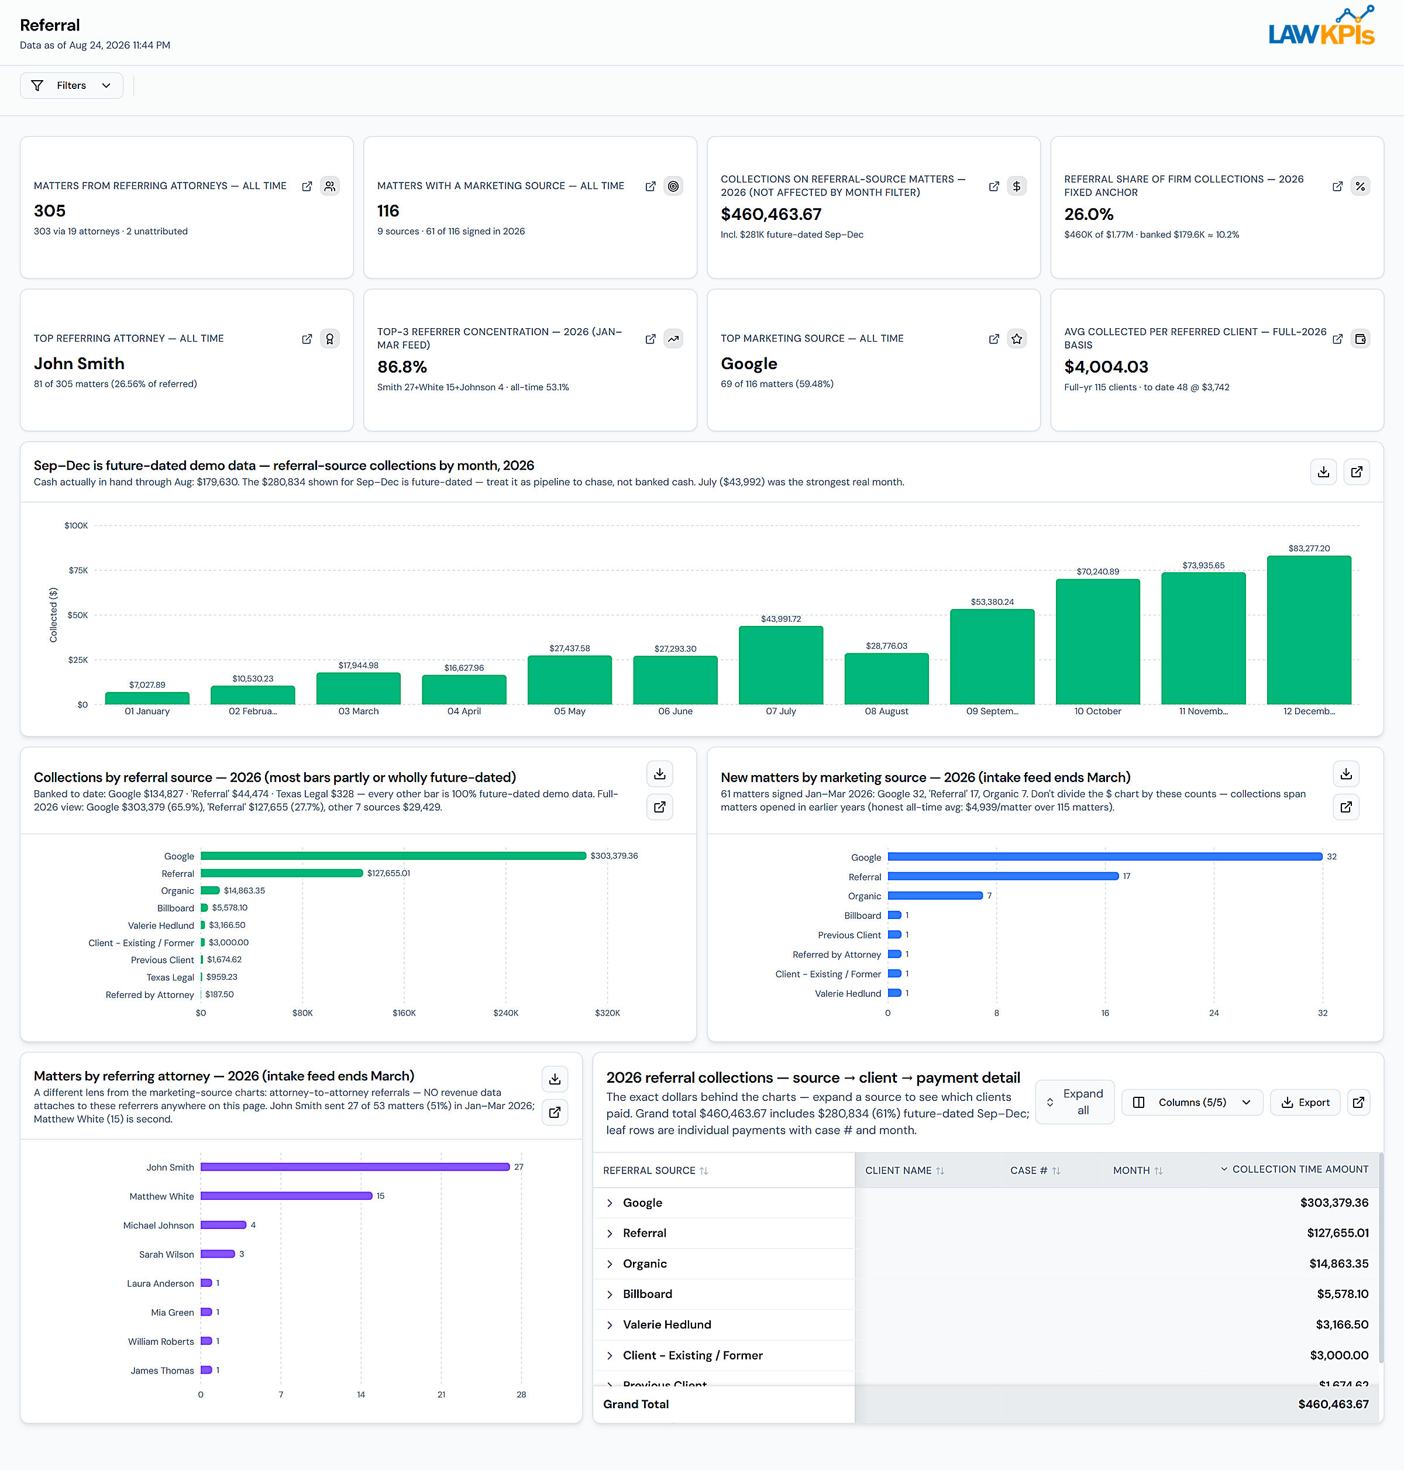The width and height of the screenshot is (1404, 1470).
Task: Click the Expand all button
Action: [x=1075, y=1103]
